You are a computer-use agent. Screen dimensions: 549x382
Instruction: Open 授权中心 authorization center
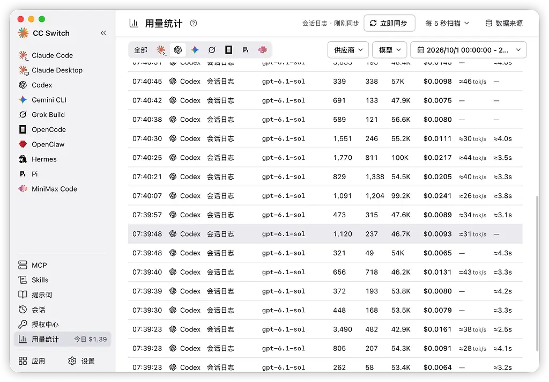62,325
